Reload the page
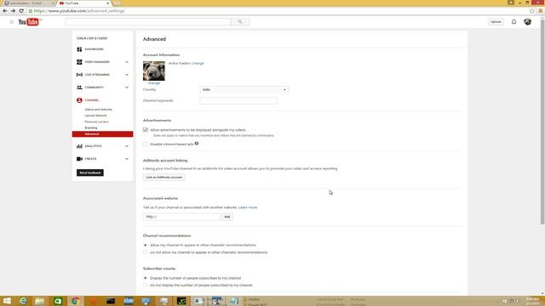Screen dimensions: 545x306 click(x=21, y=11)
